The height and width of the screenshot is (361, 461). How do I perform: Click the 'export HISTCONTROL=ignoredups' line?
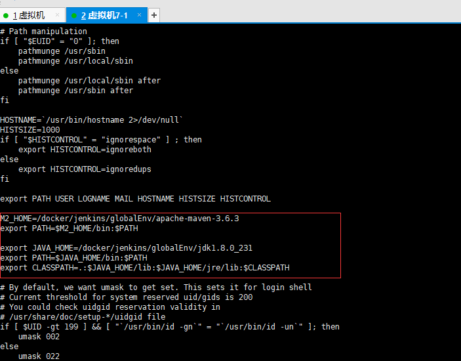click(x=85, y=169)
